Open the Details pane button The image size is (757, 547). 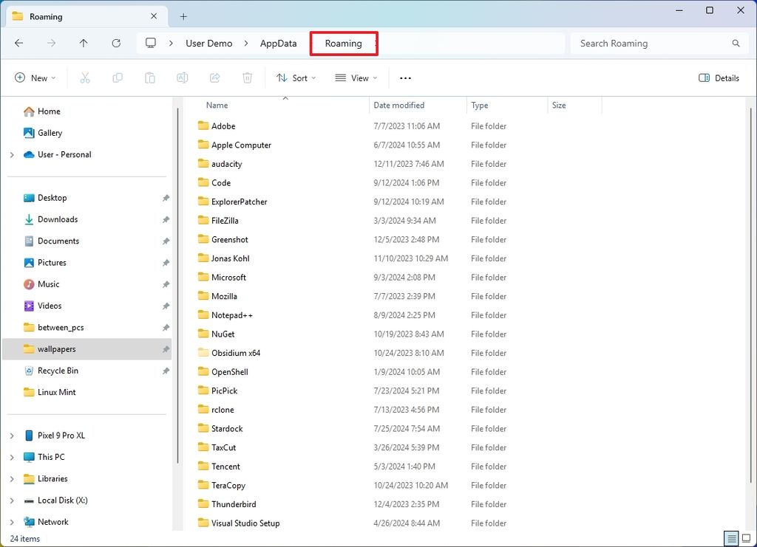click(x=718, y=78)
